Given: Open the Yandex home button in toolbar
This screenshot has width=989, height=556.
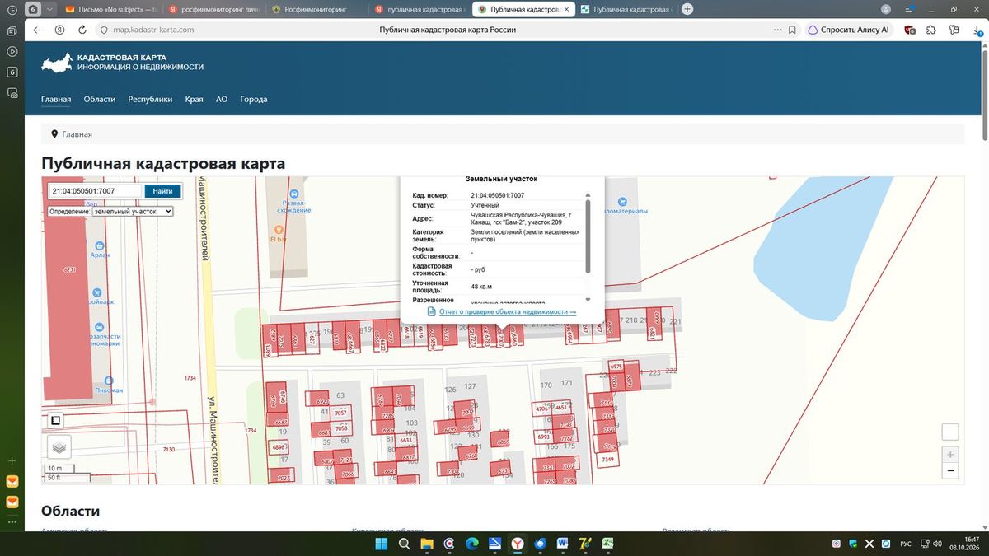Looking at the screenshot, I should 59,30.
